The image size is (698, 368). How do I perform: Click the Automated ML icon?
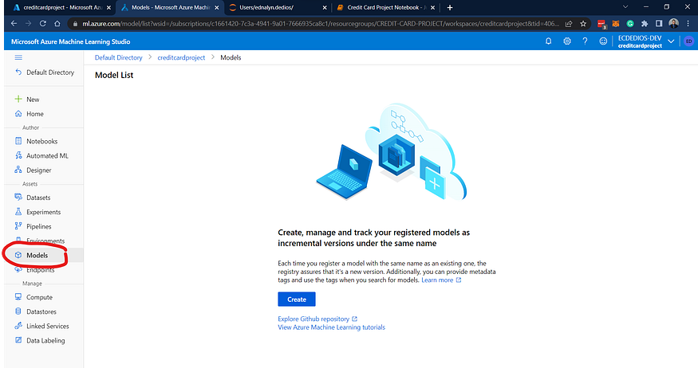pos(18,155)
